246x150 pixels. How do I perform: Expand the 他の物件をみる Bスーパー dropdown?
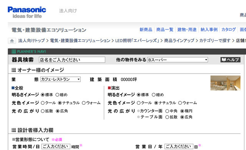pyautogui.click(x=178, y=60)
